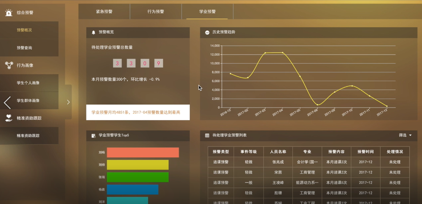Click the bell icon beside 预警概览

(x=94, y=32)
